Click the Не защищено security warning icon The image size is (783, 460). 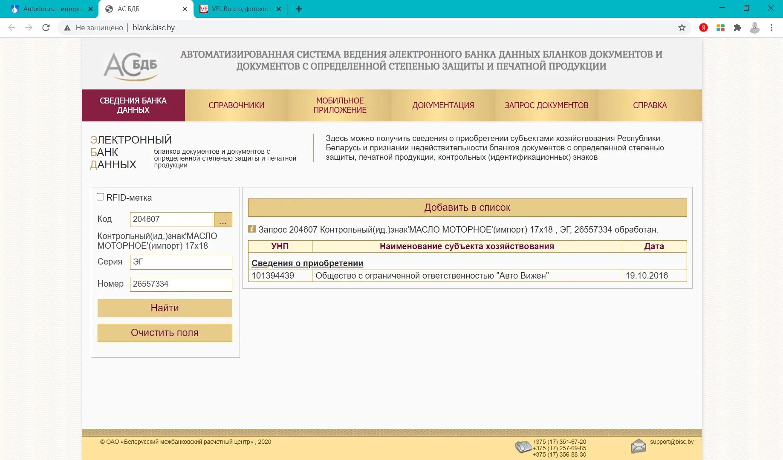(67, 28)
